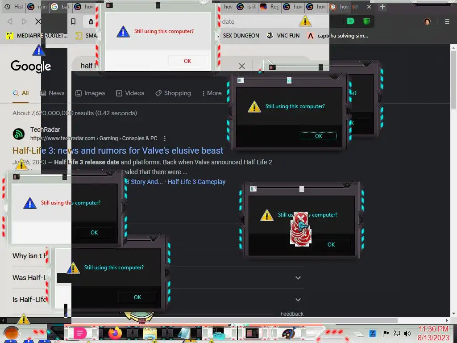Open File Explorer from the taskbar
This screenshot has height=343, width=457.
pyautogui.click(x=150, y=334)
